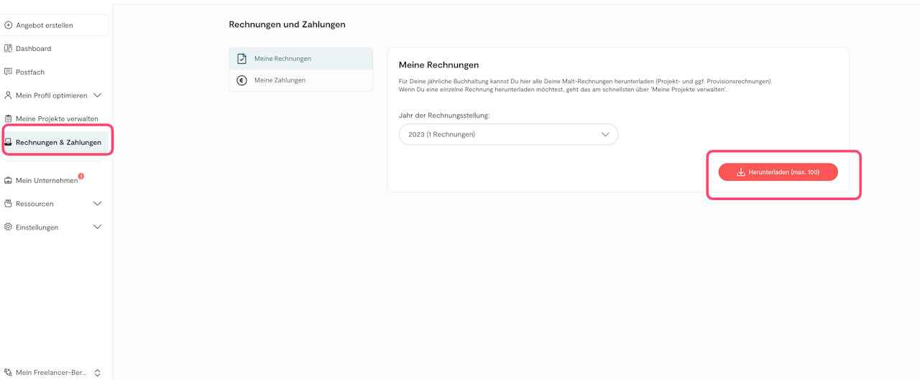This screenshot has width=920, height=380.
Task: Click the plus icon beside Angebot erstellen
Action: click(x=9, y=25)
